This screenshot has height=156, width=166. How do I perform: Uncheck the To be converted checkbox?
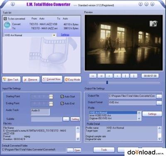click(x=5, y=19)
